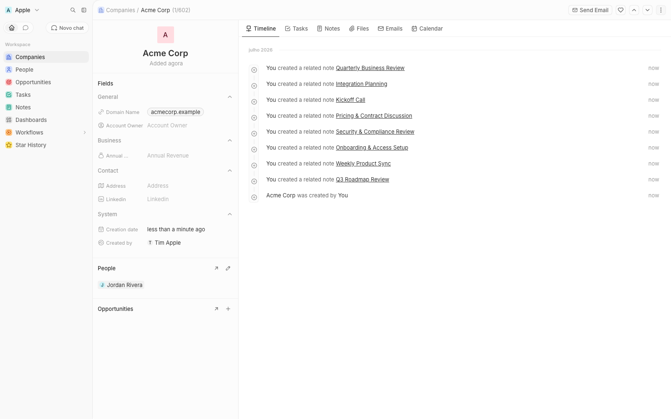
Task: Go to previous record arrow
Action: click(634, 10)
